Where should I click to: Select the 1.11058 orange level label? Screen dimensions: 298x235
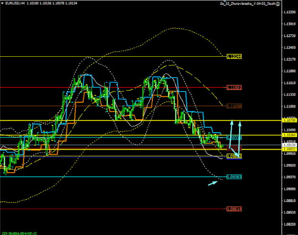click(235, 106)
